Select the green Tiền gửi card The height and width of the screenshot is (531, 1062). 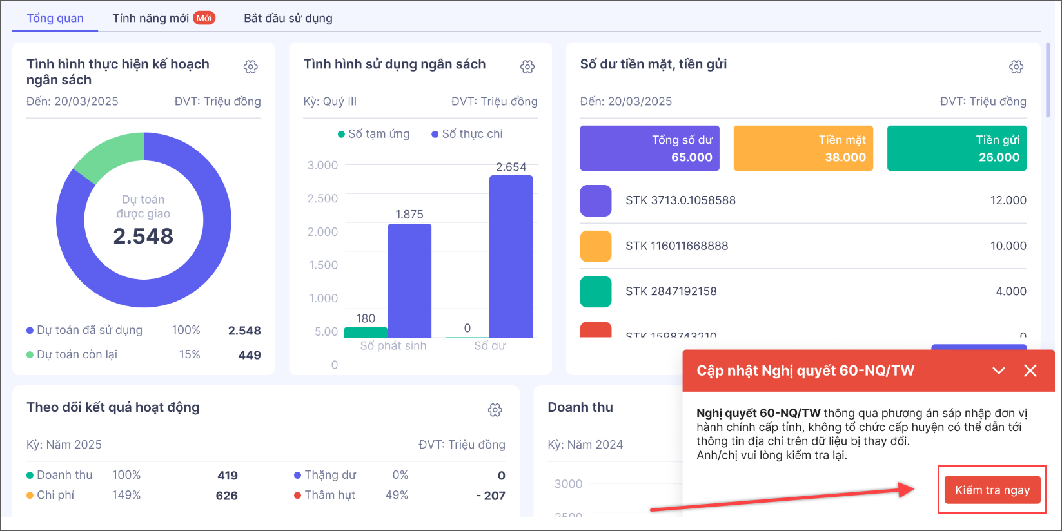(956, 148)
